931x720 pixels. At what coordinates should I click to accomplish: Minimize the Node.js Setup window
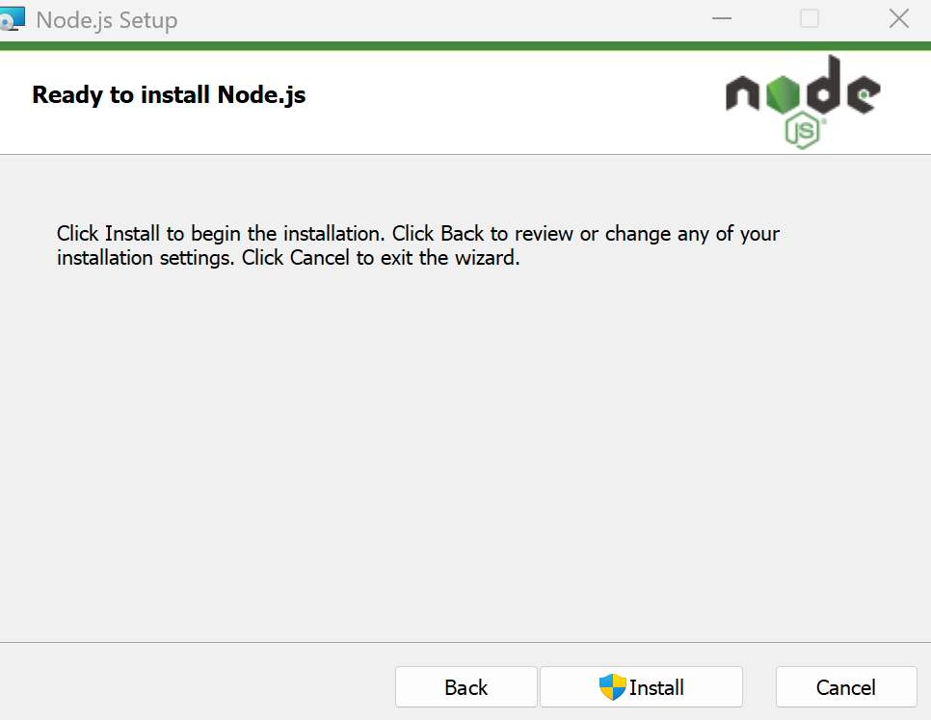(x=721, y=18)
